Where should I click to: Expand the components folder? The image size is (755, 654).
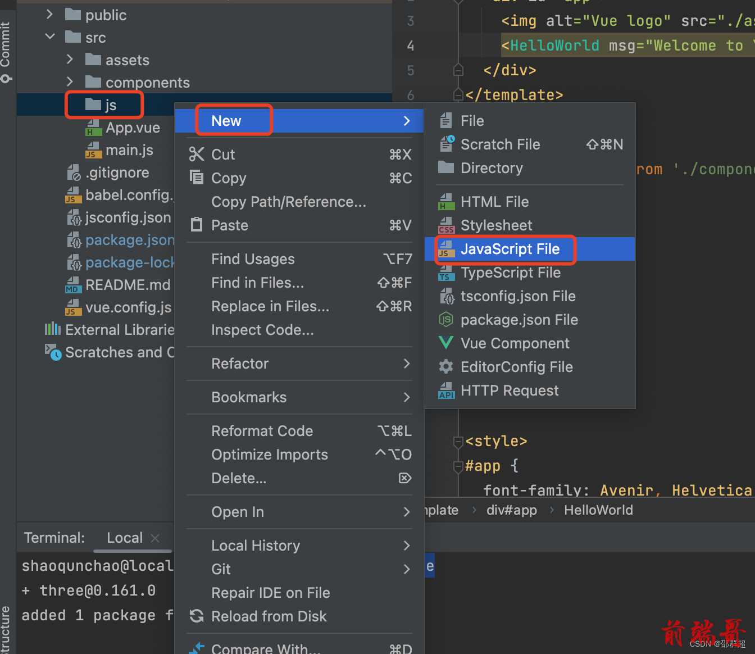point(70,82)
